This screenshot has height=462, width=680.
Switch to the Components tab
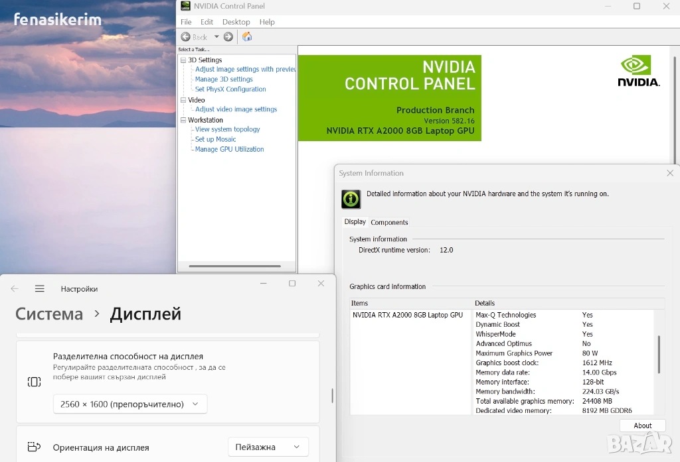tap(389, 222)
